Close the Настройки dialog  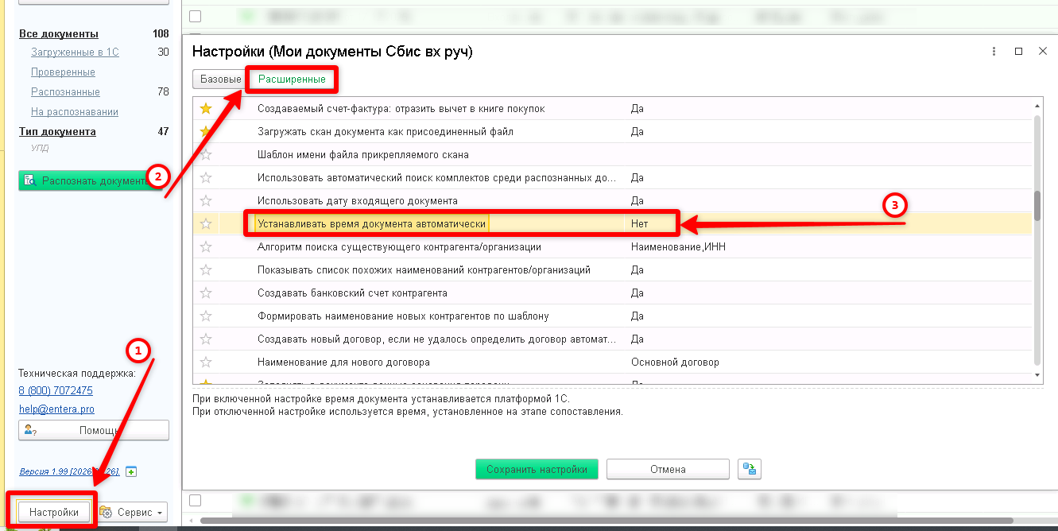pyautogui.click(x=1043, y=51)
